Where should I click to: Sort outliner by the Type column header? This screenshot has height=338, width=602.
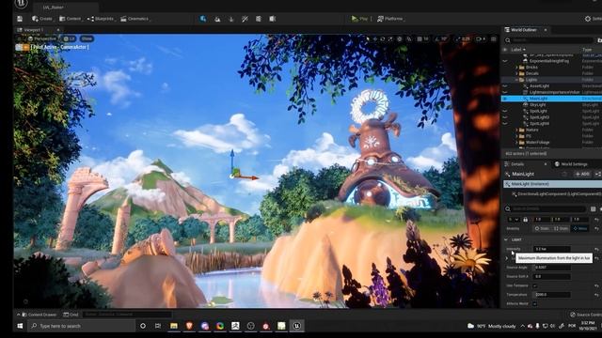tap(587, 50)
